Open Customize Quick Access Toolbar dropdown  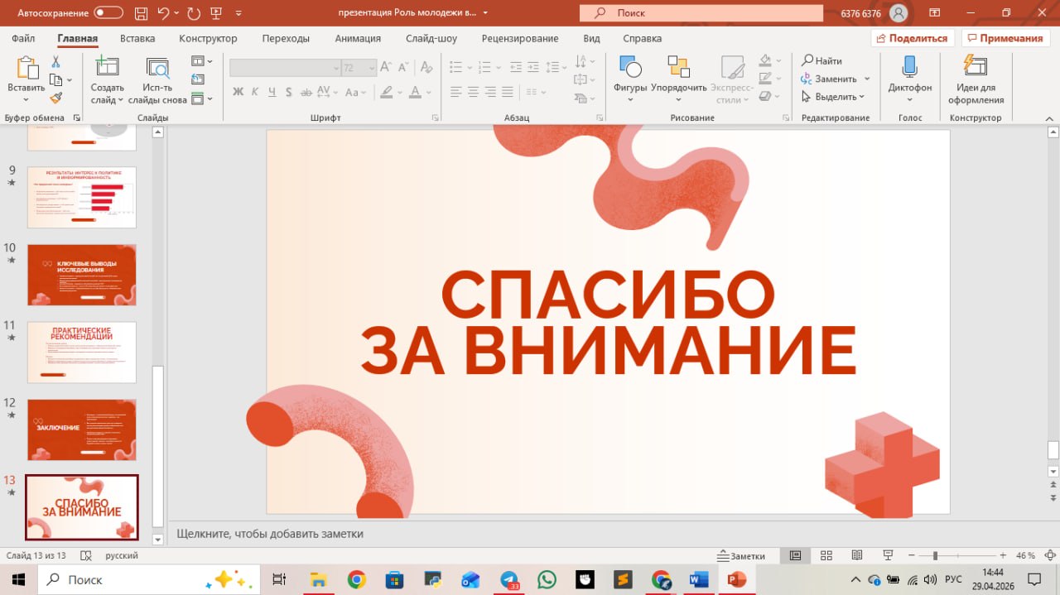click(239, 13)
